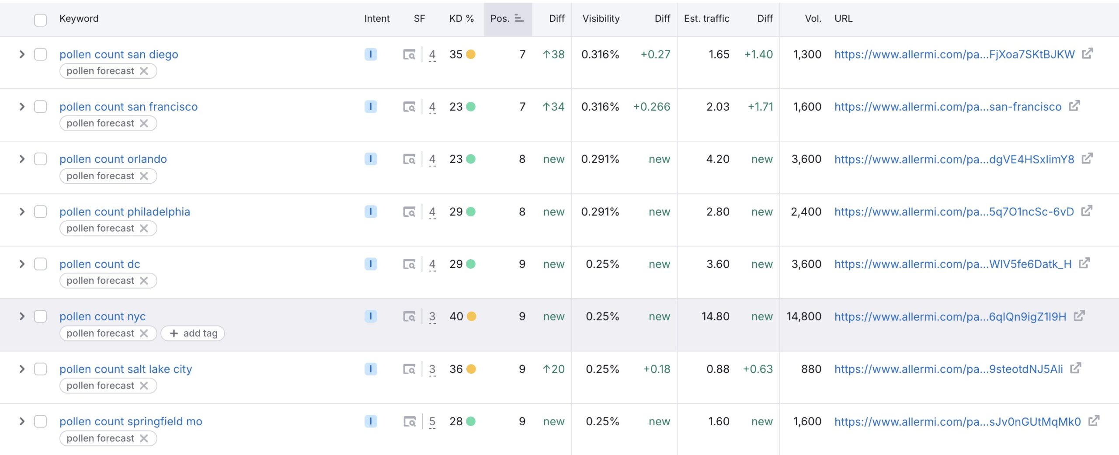Select the pollen count salt lake city checkbox
This screenshot has width=1119, height=455.
click(40, 369)
